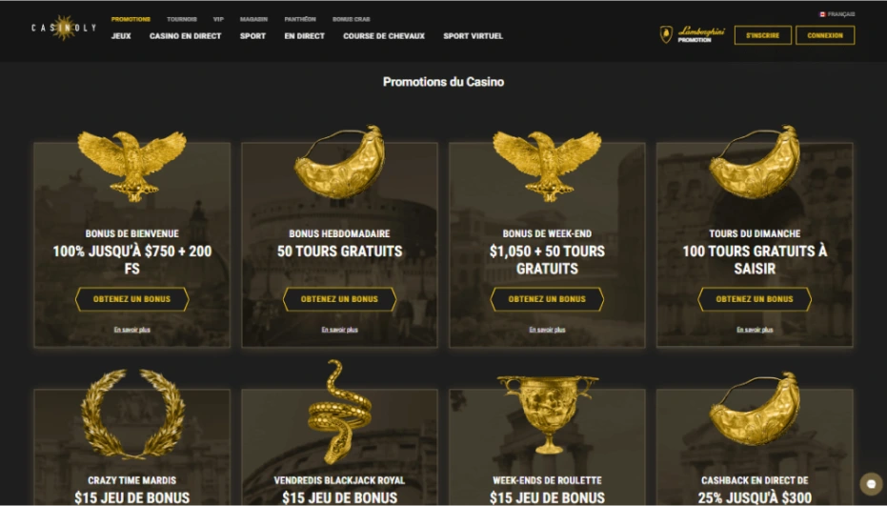The height and width of the screenshot is (506, 887).
Task: Get the Bonus Hebdomadaire via Obtenez un Bonus
Action: (339, 299)
